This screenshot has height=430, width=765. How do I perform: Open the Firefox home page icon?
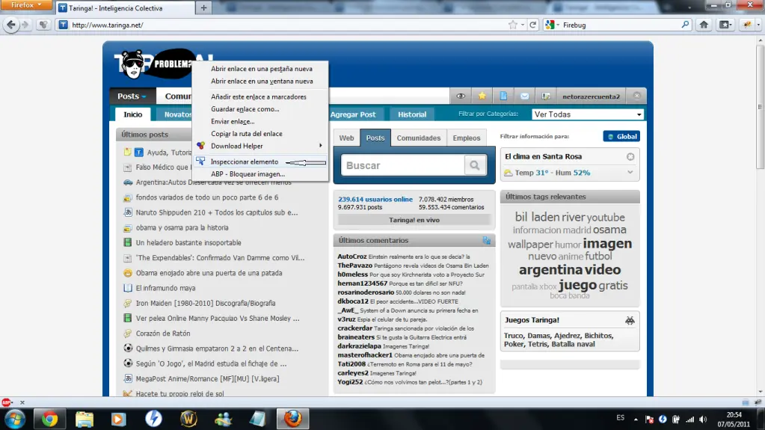click(704, 25)
